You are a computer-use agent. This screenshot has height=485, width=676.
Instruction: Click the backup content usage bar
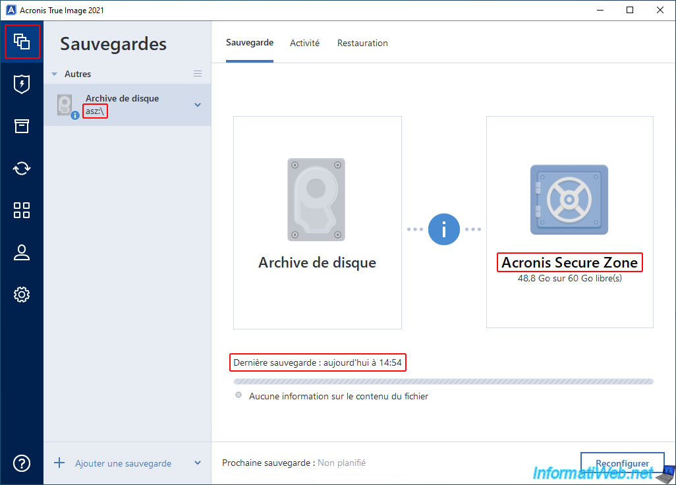pos(443,382)
